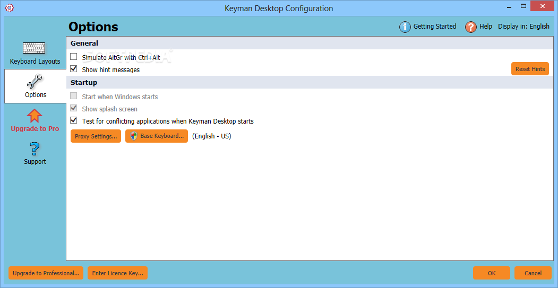Open Proxy Settings dialog
This screenshot has width=558, height=288.
tap(96, 136)
